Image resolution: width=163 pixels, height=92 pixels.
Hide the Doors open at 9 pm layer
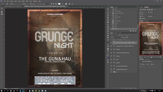pyautogui.click(x=111, y=46)
